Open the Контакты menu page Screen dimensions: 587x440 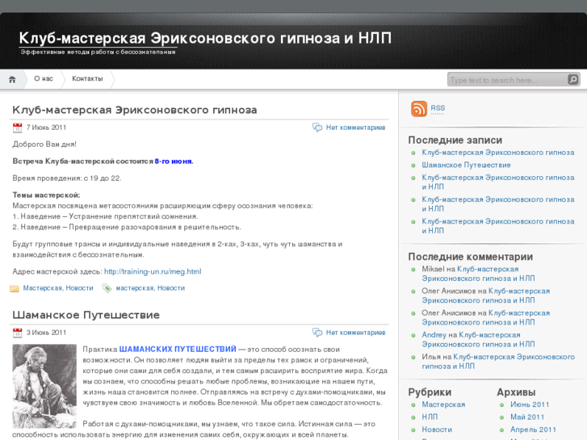point(87,78)
